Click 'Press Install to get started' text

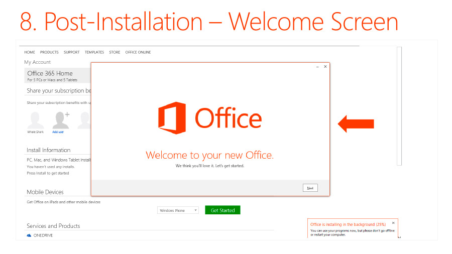coord(48,173)
